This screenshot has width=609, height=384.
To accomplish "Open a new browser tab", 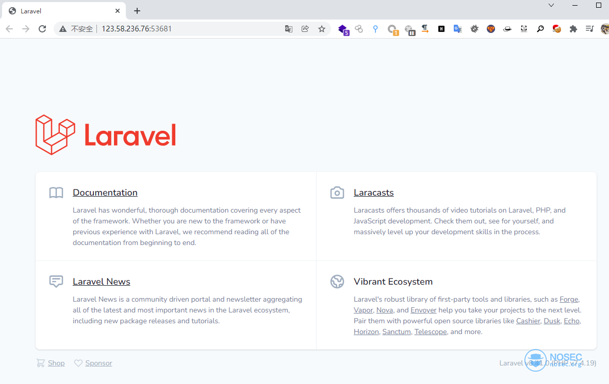I will pyautogui.click(x=137, y=11).
